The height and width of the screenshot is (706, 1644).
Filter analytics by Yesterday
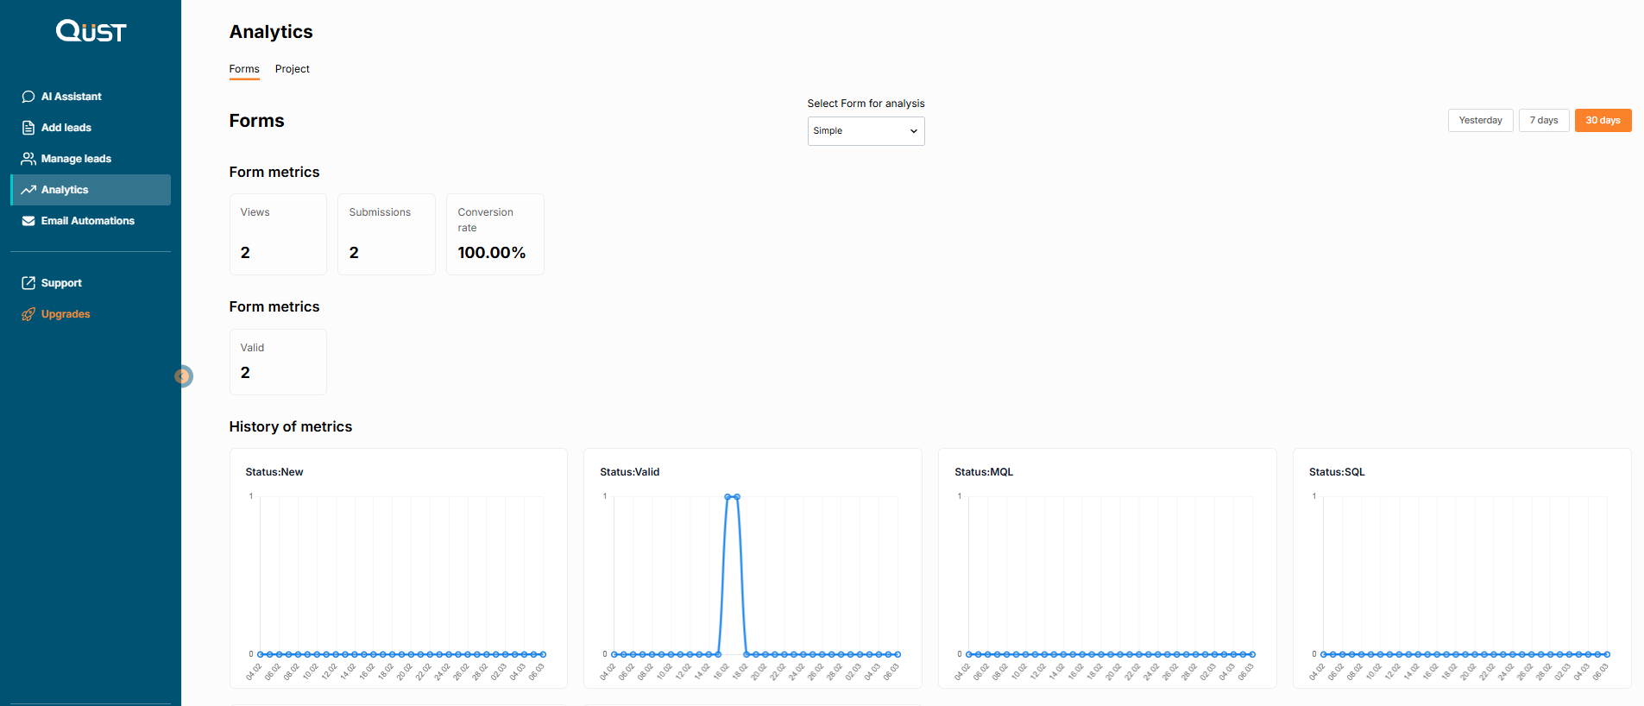(x=1479, y=121)
